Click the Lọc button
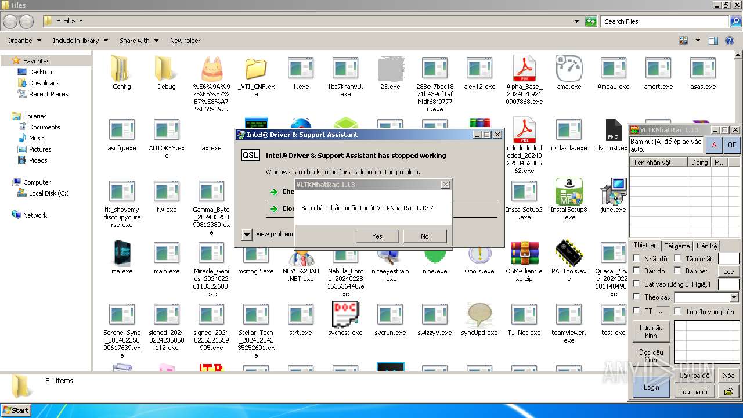This screenshot has height=418, width=743. point(728,271)
